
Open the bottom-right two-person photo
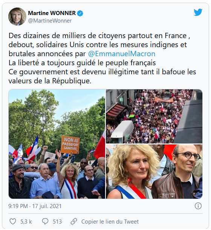click(154, 172)
